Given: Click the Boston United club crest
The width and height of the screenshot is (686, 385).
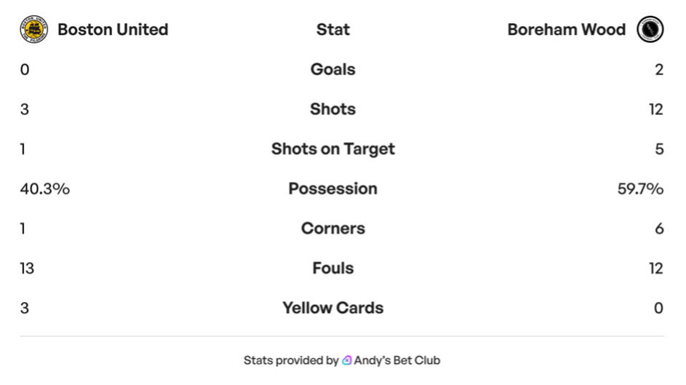Looking at the screenshot, I should point(33,30).
